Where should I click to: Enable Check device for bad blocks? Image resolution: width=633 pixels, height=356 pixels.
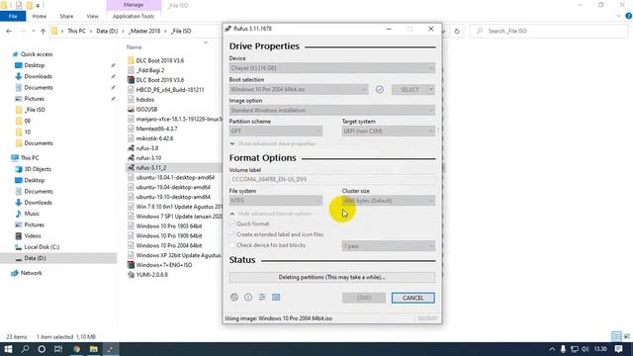pyautogui.click(x=232, y=245)
